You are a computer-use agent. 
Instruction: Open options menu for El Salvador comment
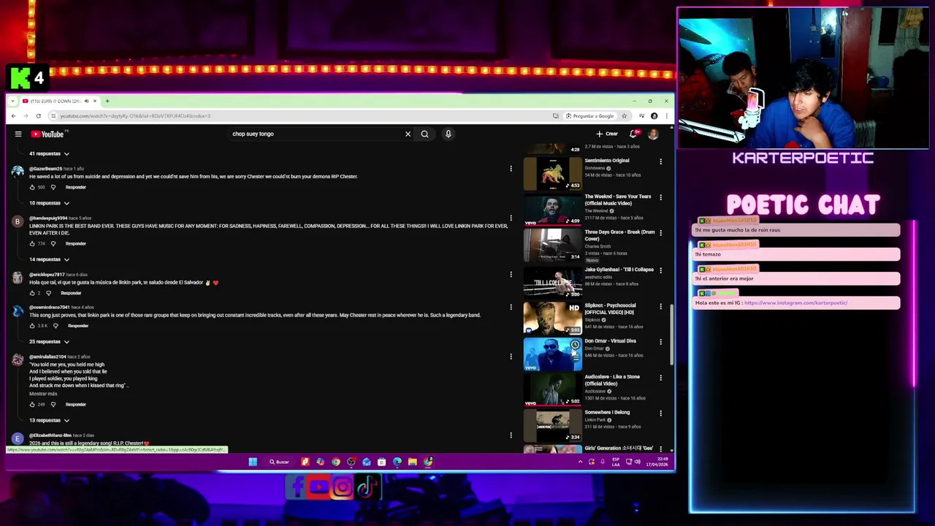(511, 275)
